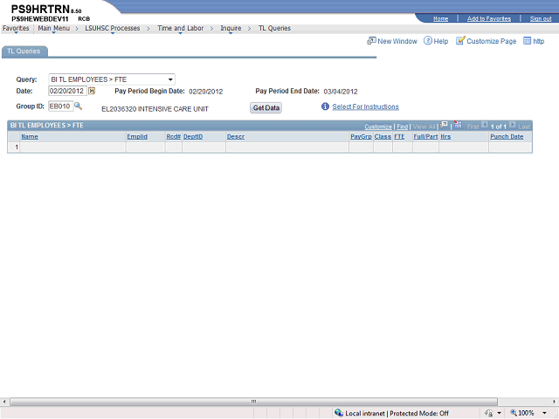Screen dimensions: 559x419
Task: Open the Inquire breadcrumb menu
Action: (x=231, y=29)
